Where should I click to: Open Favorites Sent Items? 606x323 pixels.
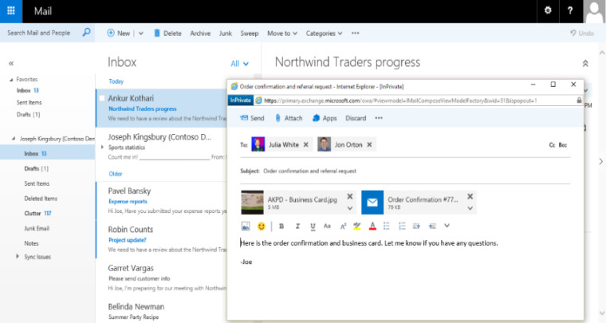pos(29,102)
